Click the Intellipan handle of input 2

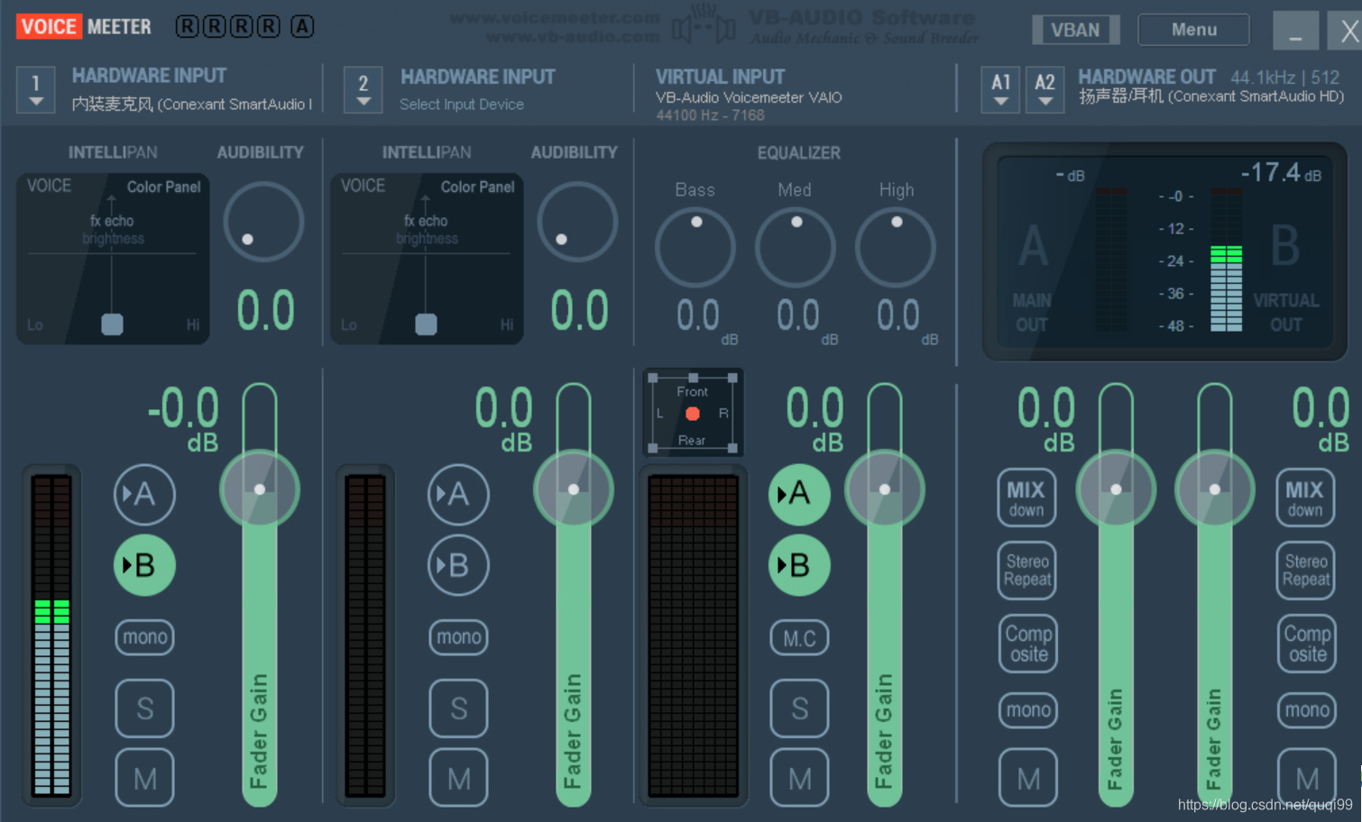[426, 324]
